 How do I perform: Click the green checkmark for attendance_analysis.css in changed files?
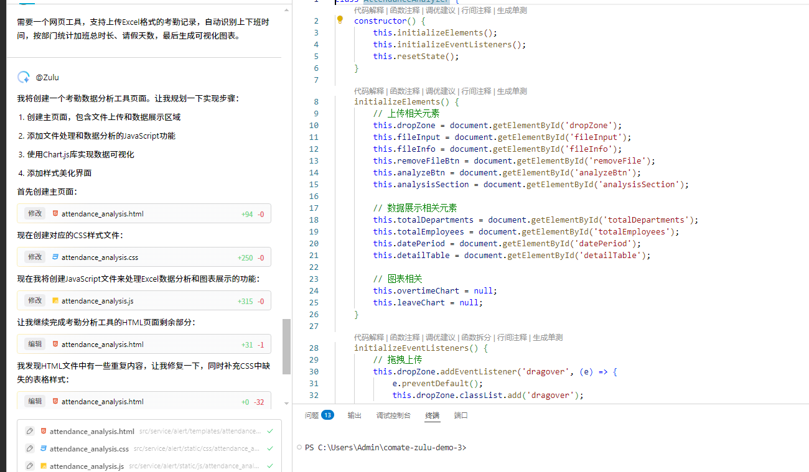tap(269, 448)
